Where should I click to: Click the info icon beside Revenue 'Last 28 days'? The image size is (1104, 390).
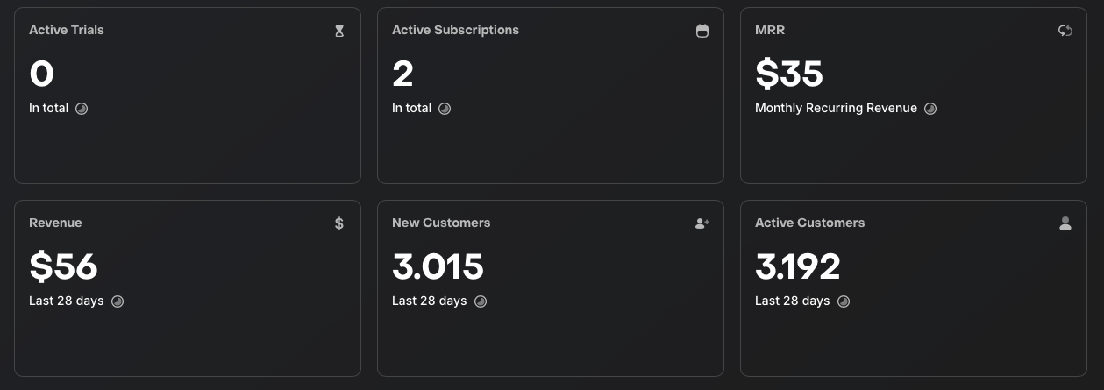(118, 301)
